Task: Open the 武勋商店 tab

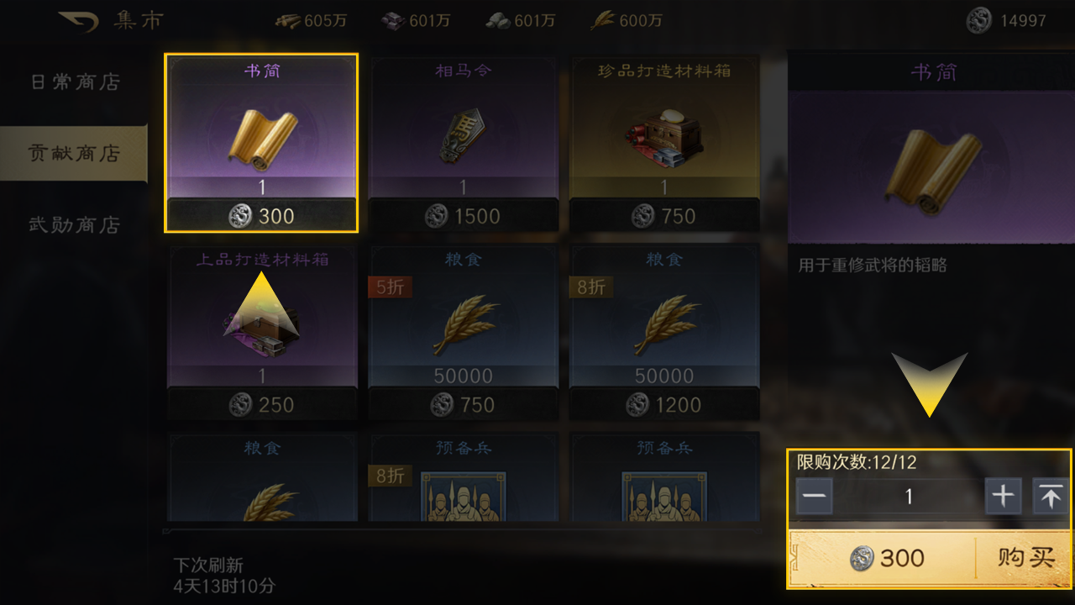Action: [x=74, y=224]
